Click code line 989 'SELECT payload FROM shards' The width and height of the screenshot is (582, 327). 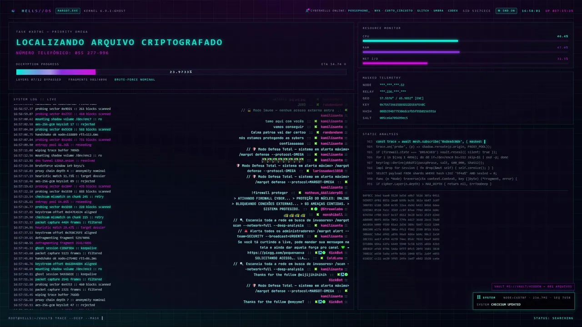tap(436, 173)
